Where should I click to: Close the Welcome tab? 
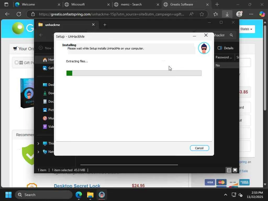(x=59, y=5)
